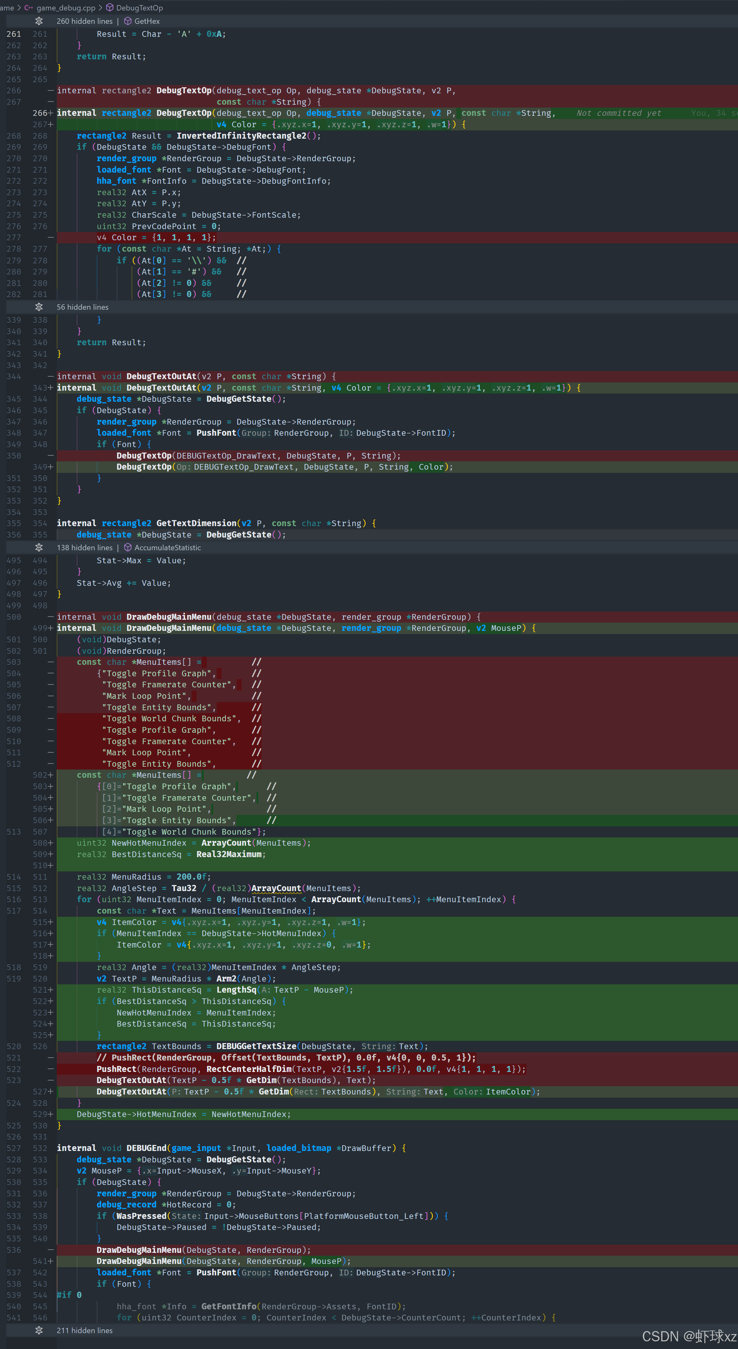Click added '[3]="Toggle Entity Bounds"' entry
This screenshot has height=1349, width=738.
[x=167, y=820]
